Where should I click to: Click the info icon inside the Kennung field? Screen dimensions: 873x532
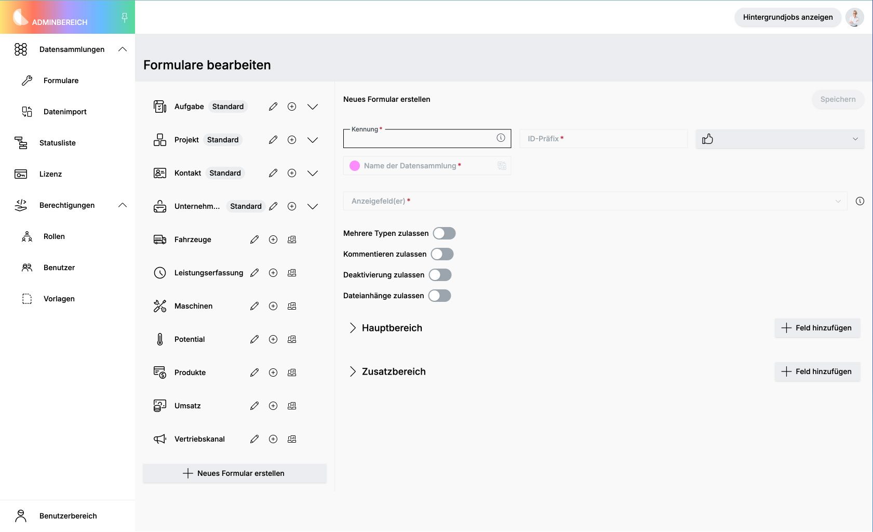coord(501,138)
